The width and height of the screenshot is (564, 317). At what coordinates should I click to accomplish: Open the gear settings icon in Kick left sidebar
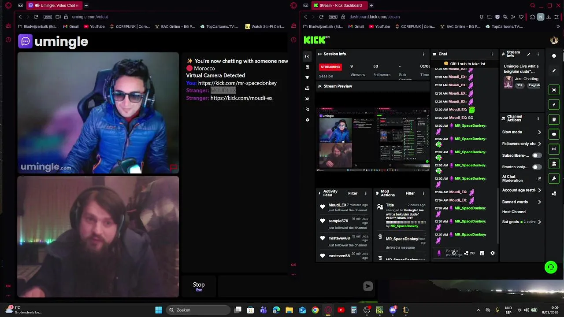(307, 120)
